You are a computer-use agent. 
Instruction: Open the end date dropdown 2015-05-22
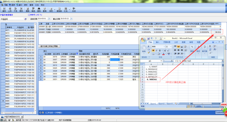(x=71, y=18)
